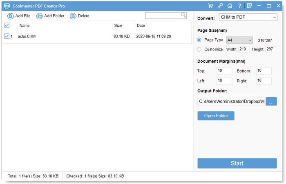Uncheck the aclui.CHM file checkbox

[7, 36]
